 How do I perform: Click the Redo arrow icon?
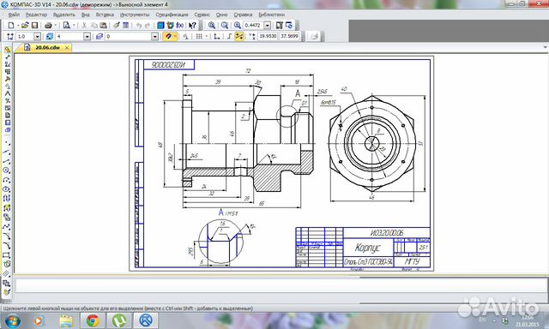[148, 25]
